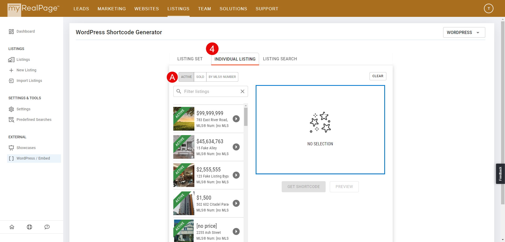
Task: Open the WEBSITES menu
Action: [147, 9]
